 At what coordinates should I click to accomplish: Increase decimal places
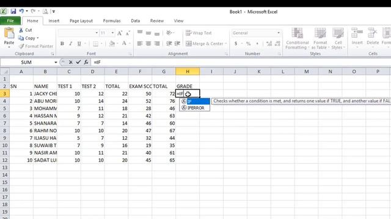269,44
